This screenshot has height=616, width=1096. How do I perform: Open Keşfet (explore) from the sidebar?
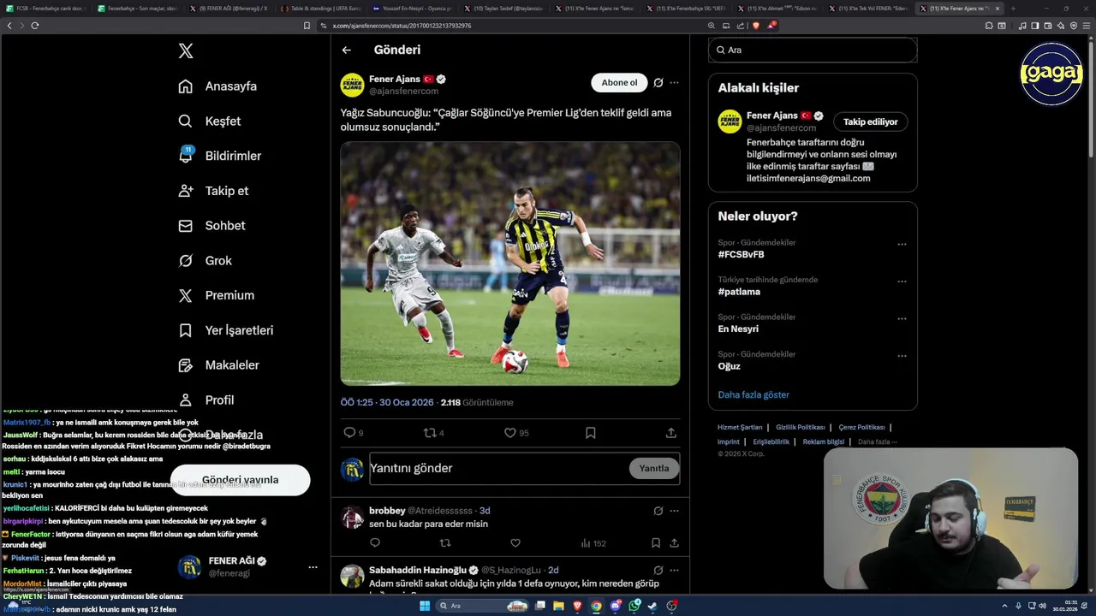tap(210, 121)
